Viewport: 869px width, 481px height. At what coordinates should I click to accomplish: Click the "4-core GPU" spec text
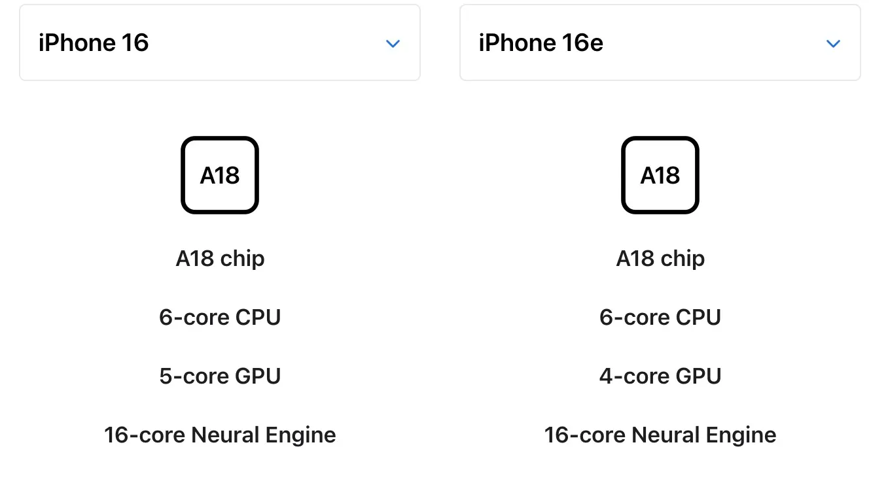tap(660, 376)
